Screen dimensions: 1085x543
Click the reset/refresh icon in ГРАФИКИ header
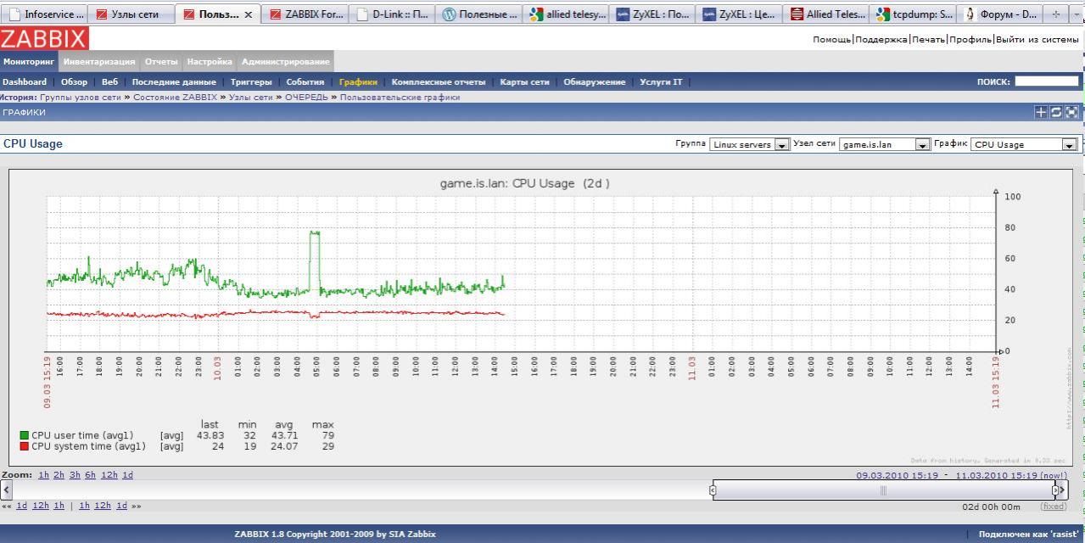click(x=1056, y=112)
